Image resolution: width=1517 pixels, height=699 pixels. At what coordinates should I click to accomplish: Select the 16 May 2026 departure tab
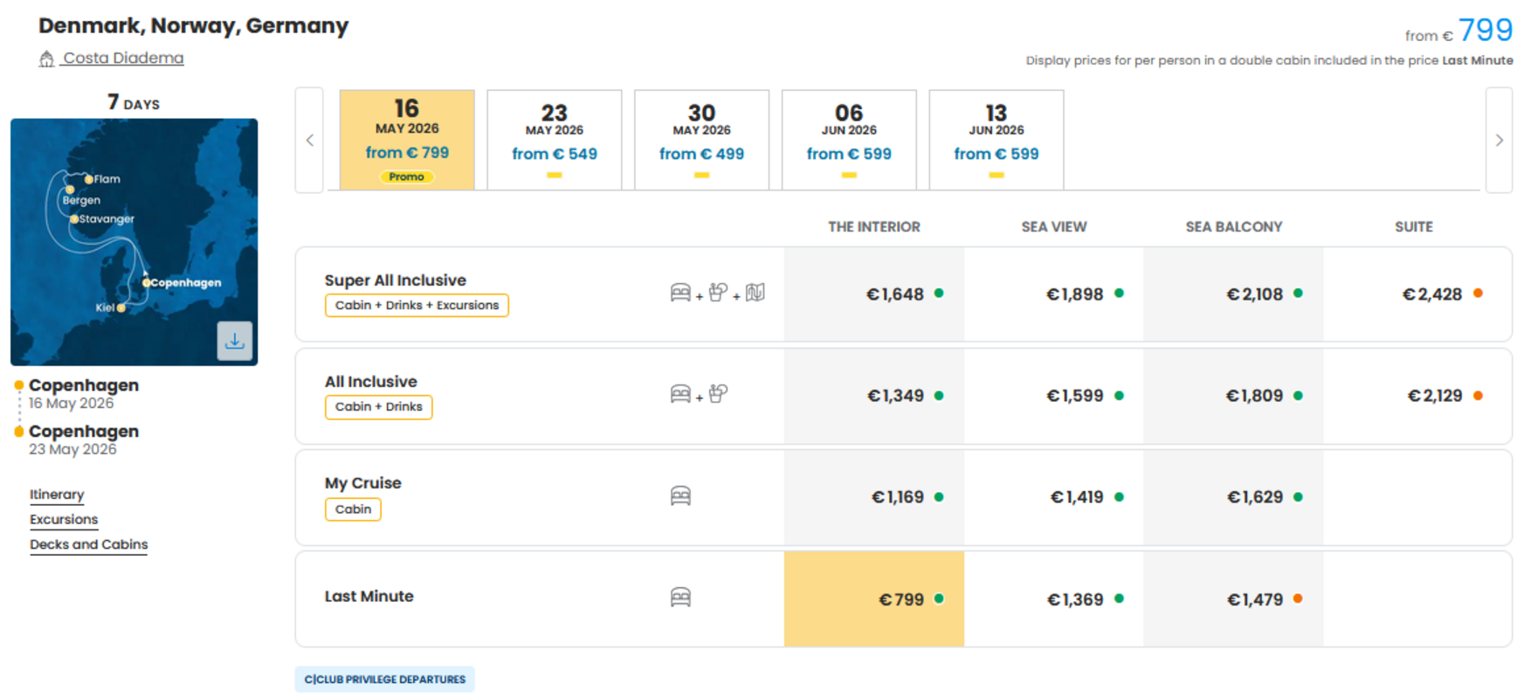(407, 140)
